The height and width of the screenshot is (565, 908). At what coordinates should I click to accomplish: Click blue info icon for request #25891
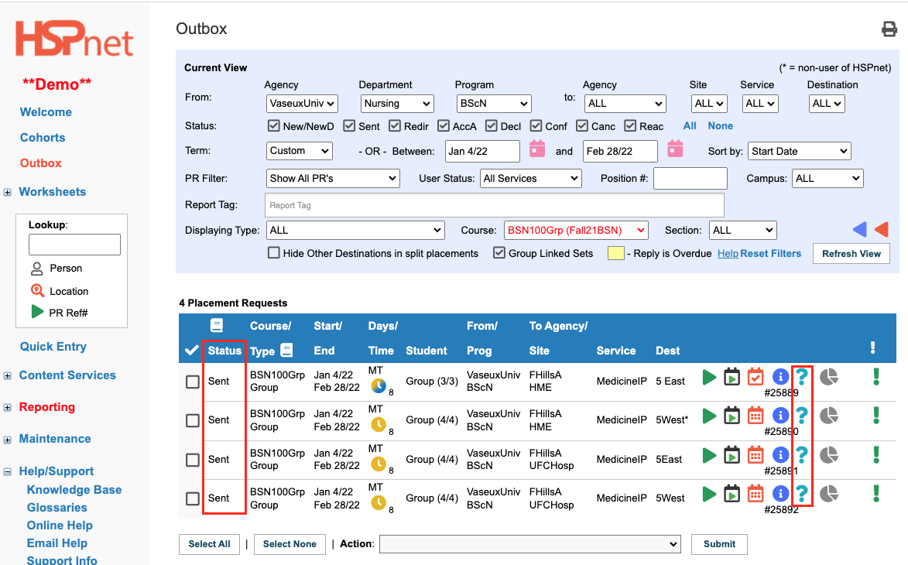click(780, 455)
